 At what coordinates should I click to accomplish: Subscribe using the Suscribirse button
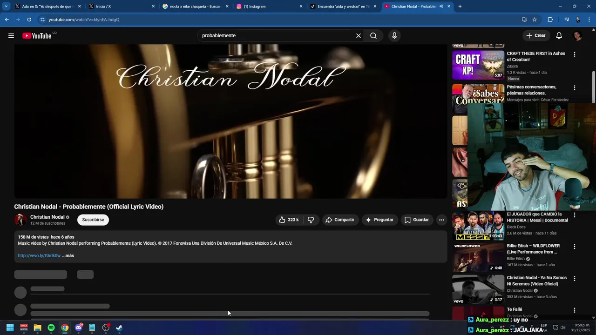(93, 220)
